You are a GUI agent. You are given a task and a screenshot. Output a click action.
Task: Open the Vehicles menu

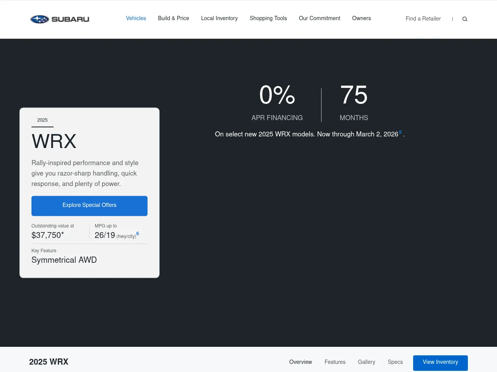click(x=136, y=18)
